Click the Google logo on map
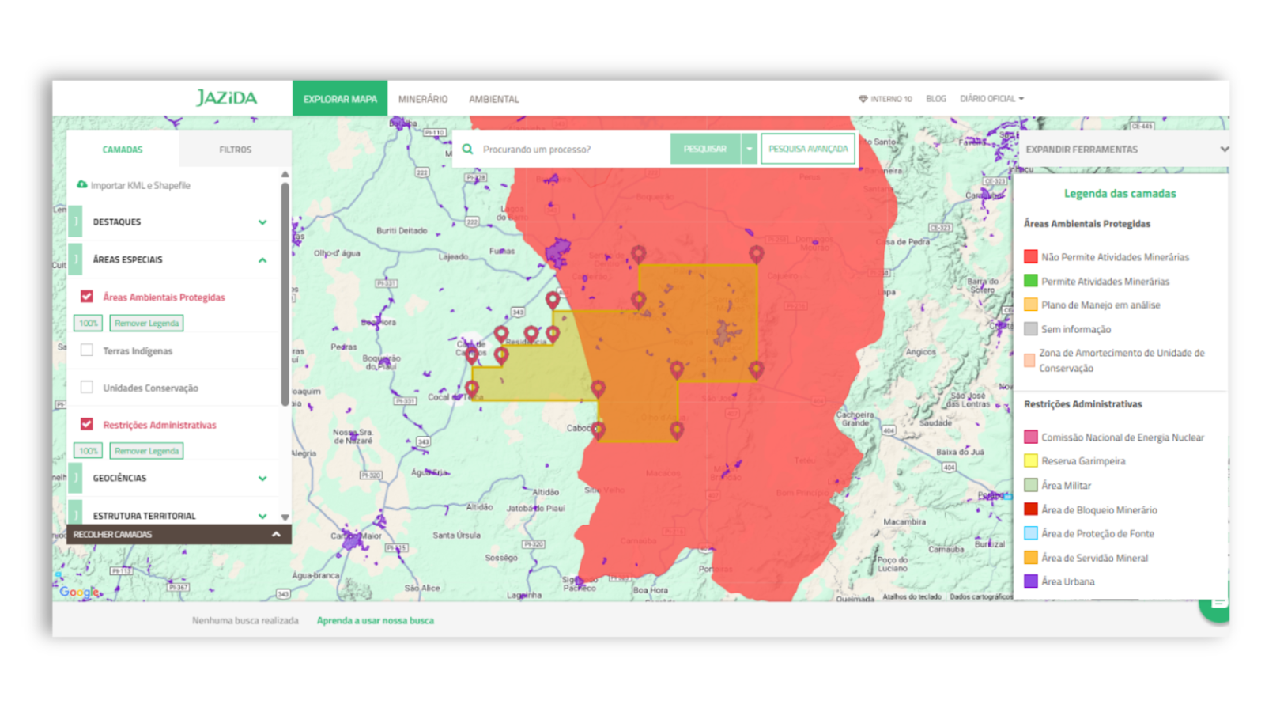This screenshot has height=712, width=1265. pos(78,592)
